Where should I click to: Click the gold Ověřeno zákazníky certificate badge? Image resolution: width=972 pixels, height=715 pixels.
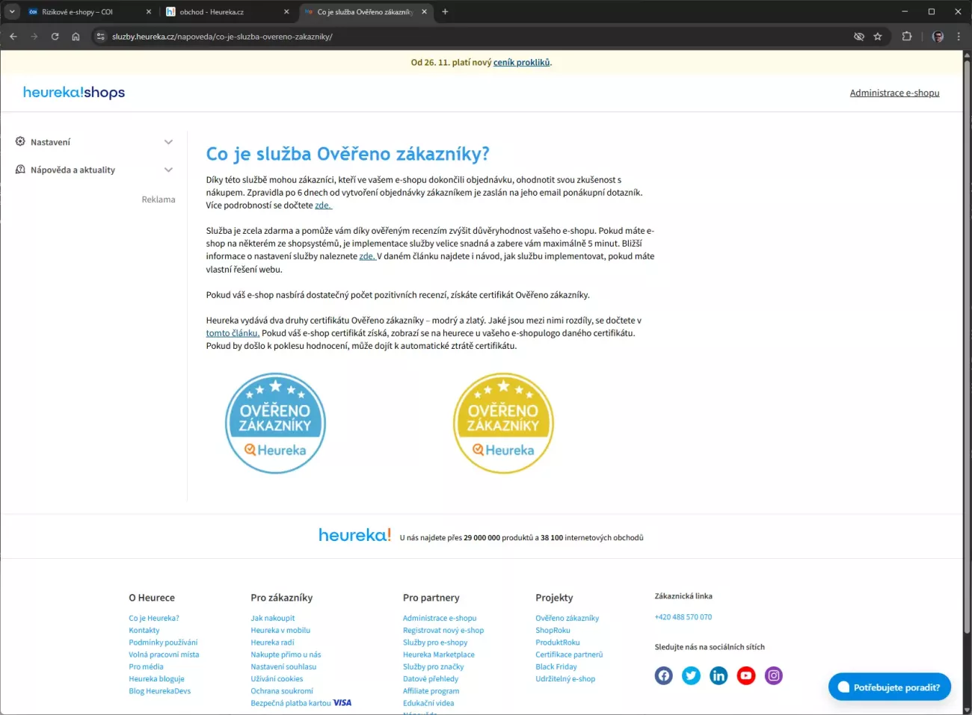(x=503, y=424)
